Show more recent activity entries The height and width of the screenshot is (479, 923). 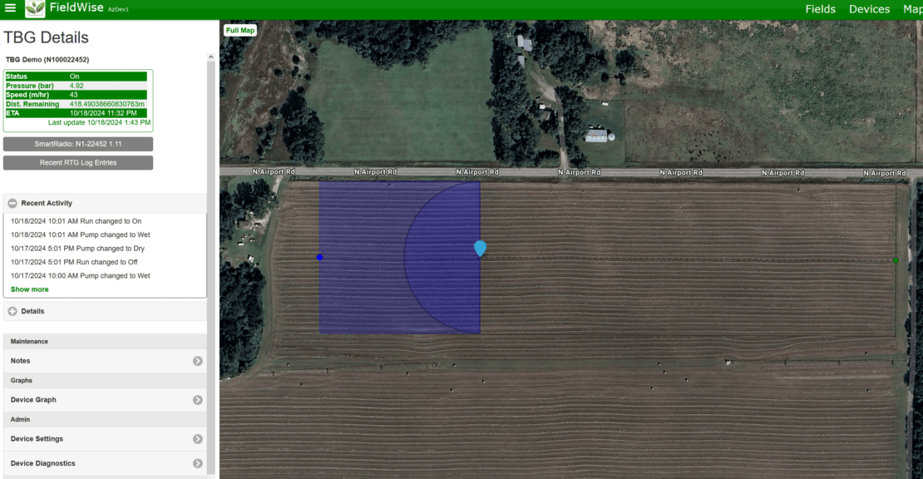tap(30, 289)
